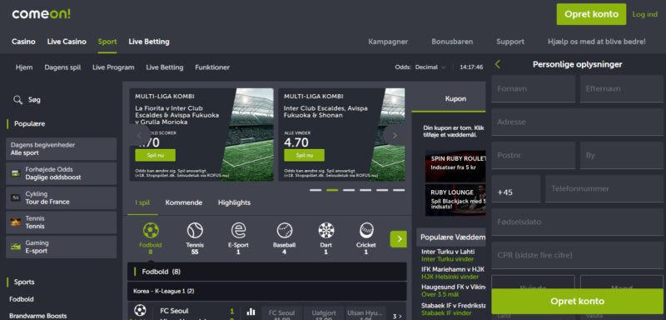The height and width of the screenshot is (320, 666).
Task: Go back with the green chevron arrow
Action: [x=497, y=65]
